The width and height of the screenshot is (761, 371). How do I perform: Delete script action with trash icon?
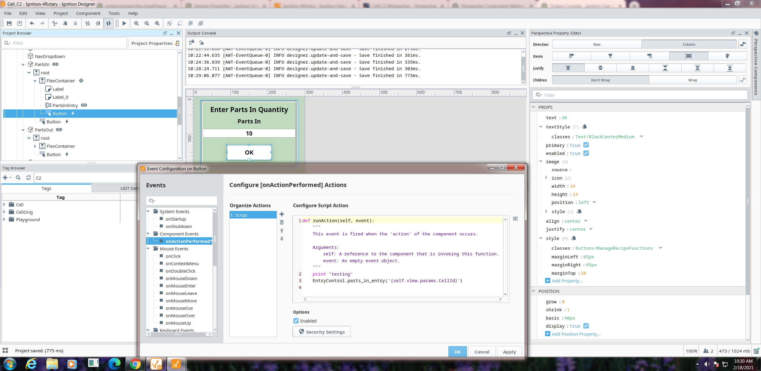(282, 222)
